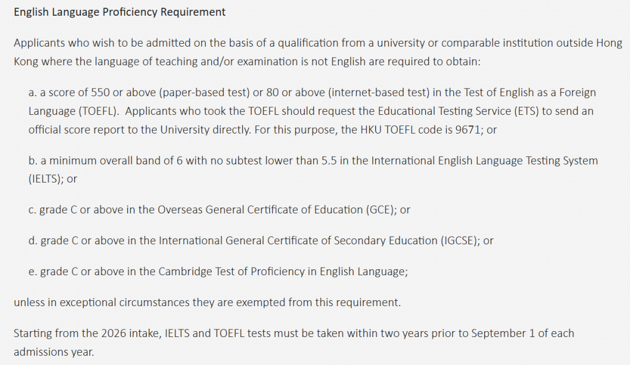Click the (IELTS); or text
This screenshot has height=365, width=630.
[52, 180]
